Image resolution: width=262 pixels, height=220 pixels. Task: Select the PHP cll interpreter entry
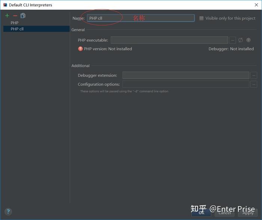click(x=36, y=29)
